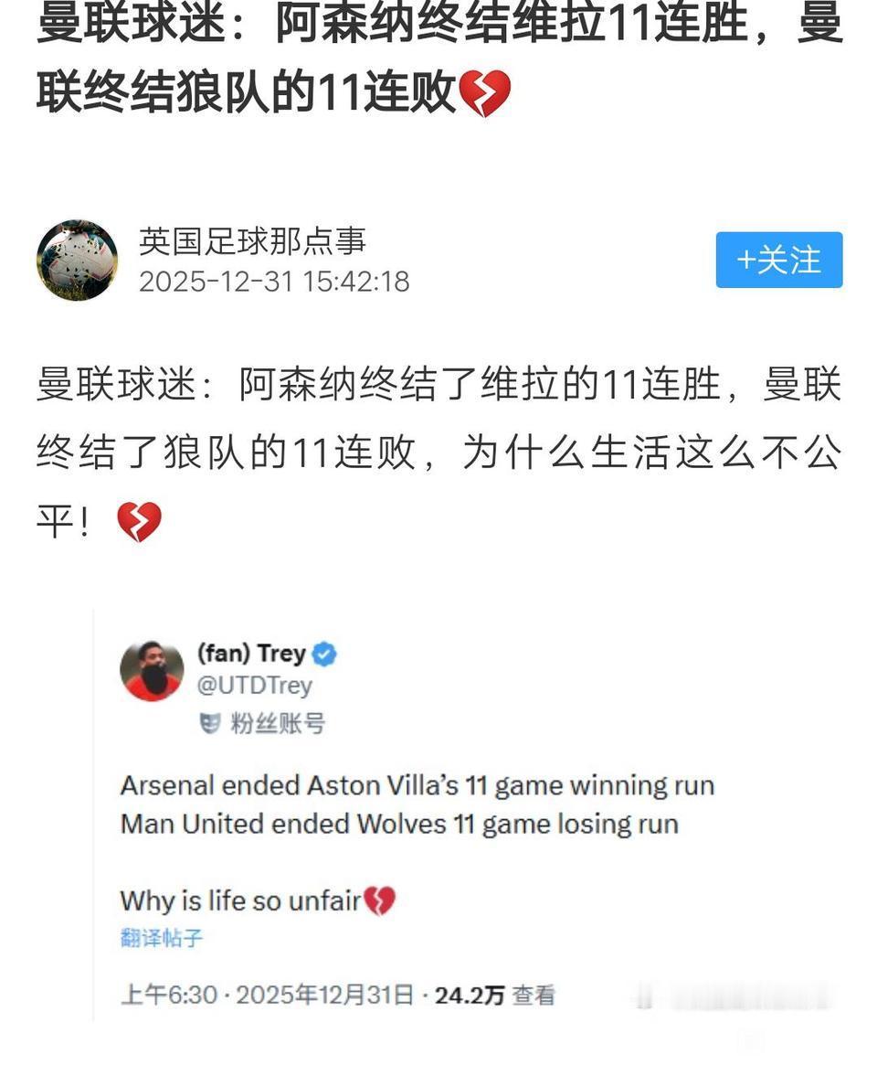Click broken heart emoji in the tweet
Screen dimensions: 877x1065
coord(379,900)
